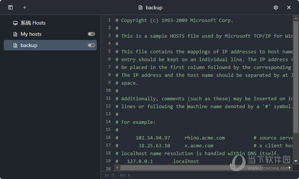
Task: Enable the backup toggle switch
Action: coord(91,45)
